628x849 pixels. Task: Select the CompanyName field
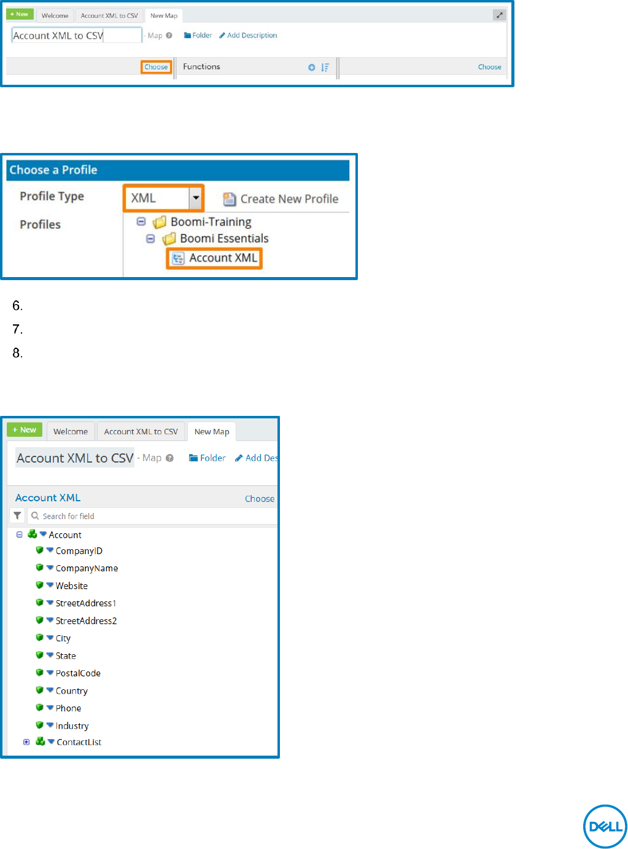pyautogui.click(x=87, y=568)
